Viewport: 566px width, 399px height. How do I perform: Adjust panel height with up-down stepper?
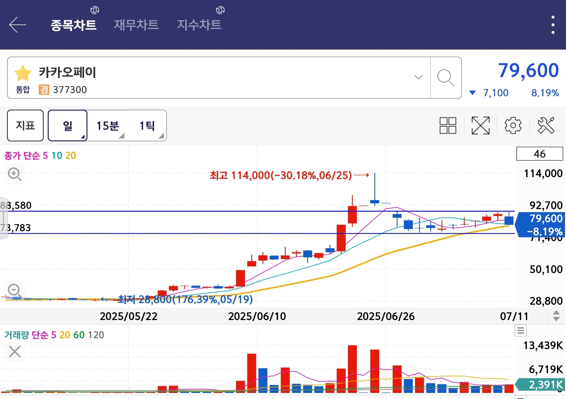556,316
